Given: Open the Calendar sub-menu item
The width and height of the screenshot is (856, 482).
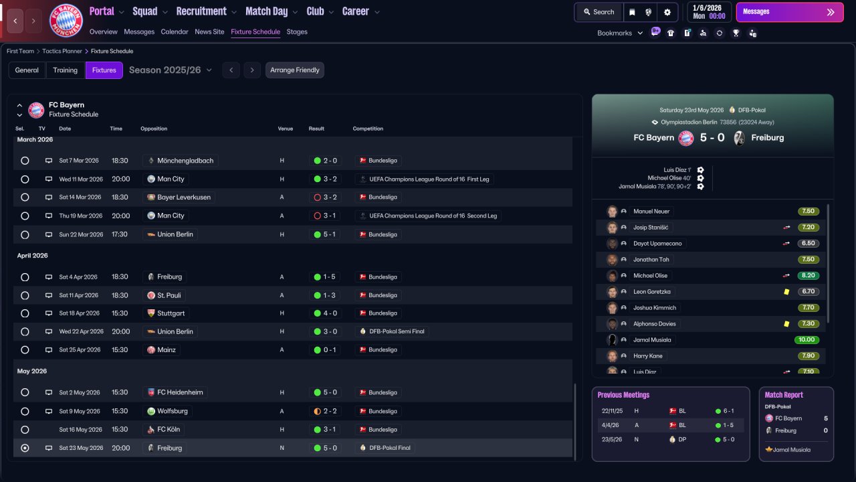Looking at the screenshot, I should pos(175,31).
